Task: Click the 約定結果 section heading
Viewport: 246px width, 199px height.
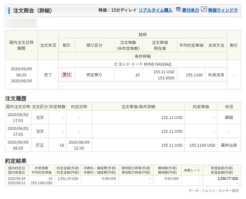Action: 16,161
